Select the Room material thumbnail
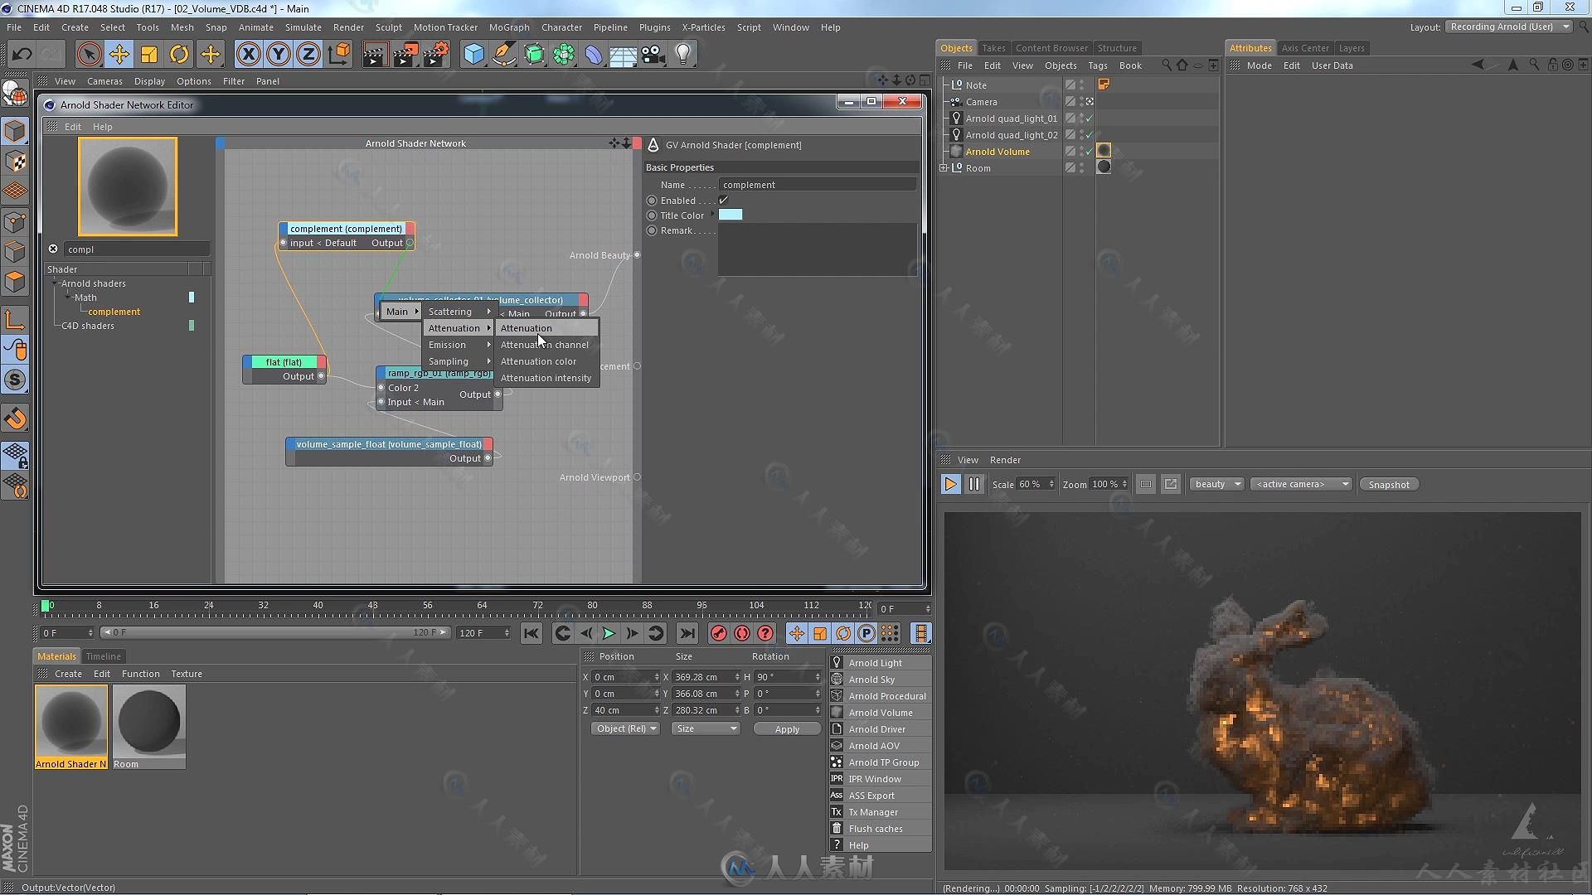 tap(149, 722)
